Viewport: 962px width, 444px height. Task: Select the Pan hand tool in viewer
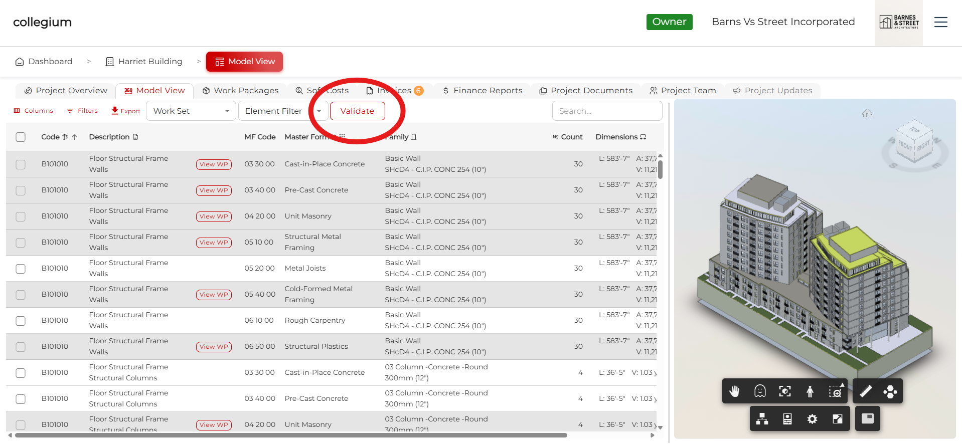(x=734, y=391)
